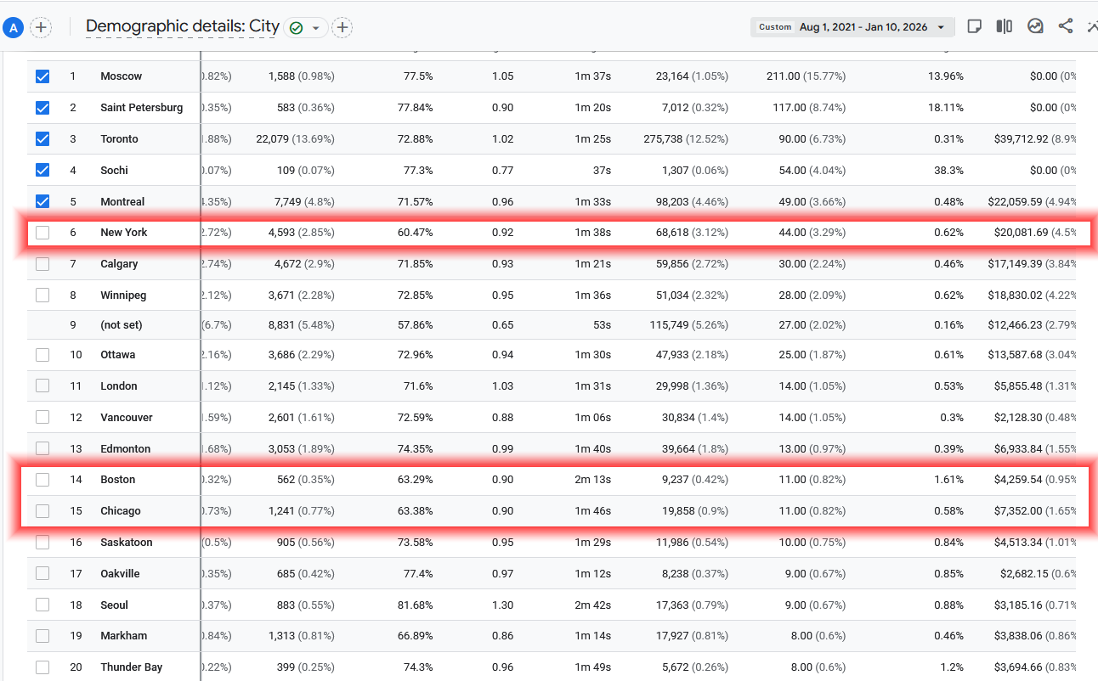Uncheck the Montreal row checkbox
The width and height of the screenshot is (1098, 681).
click(42, 202)
